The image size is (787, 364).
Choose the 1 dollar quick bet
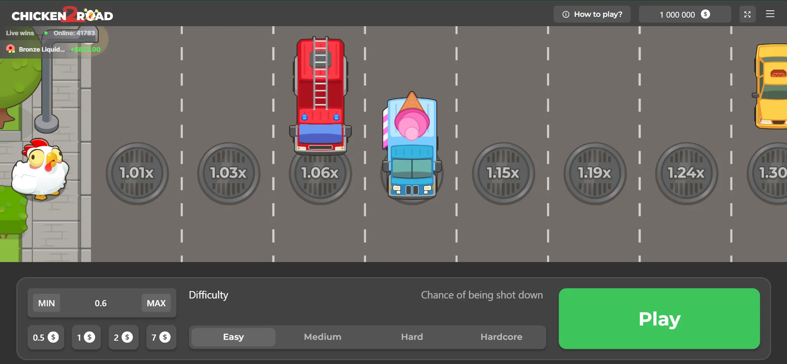click(86, 337)
